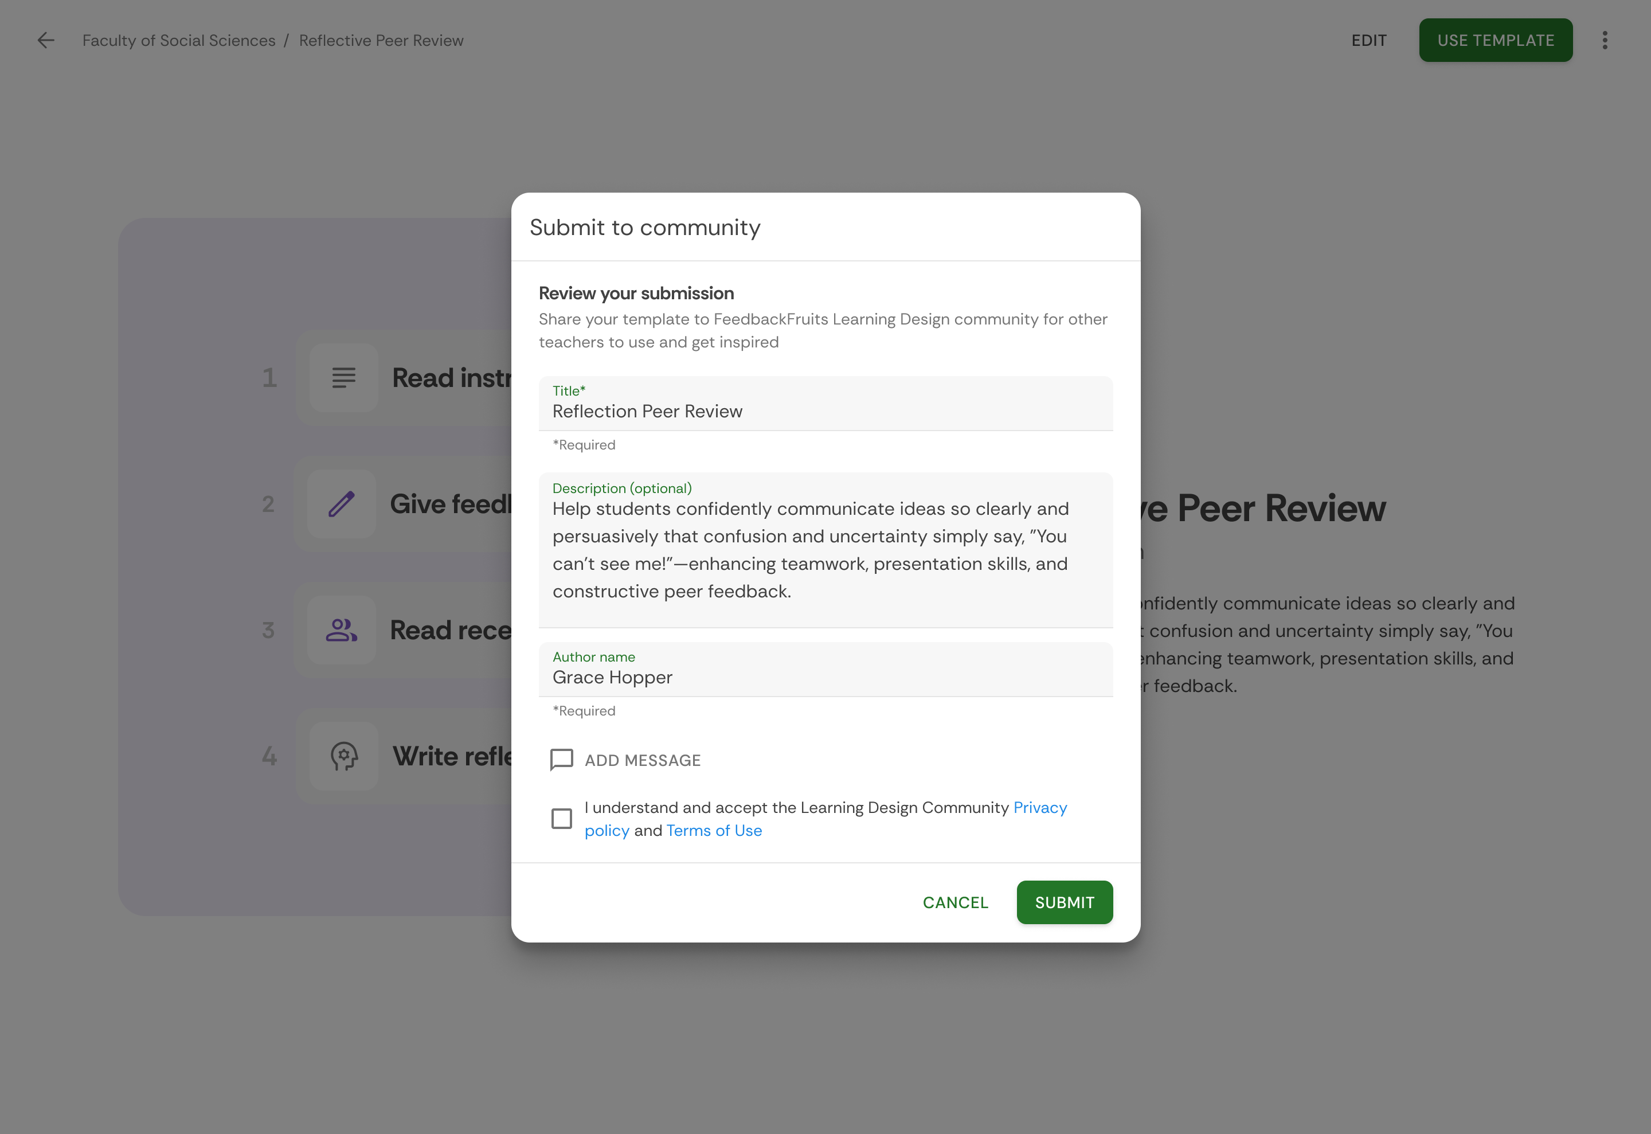Click the Give feedback pencil icon
Viewport: 1651px width, 1134px height.
click(x=342, y=504)
